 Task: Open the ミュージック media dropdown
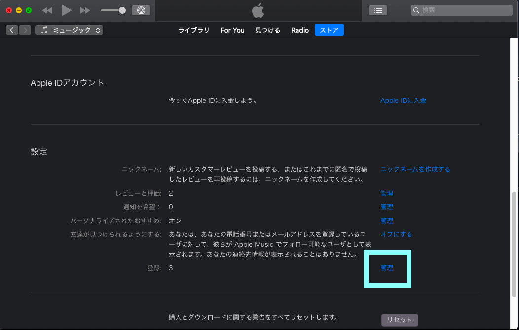pyautogui.click(x=69, y=30)
